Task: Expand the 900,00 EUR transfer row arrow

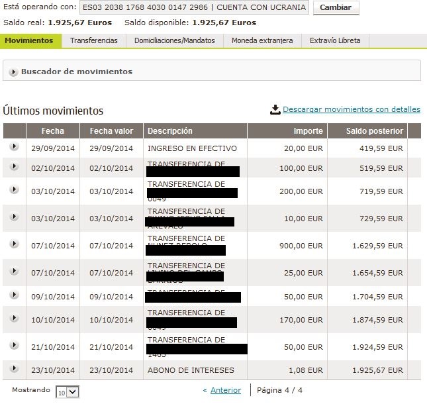Action: tap(14, 244)
